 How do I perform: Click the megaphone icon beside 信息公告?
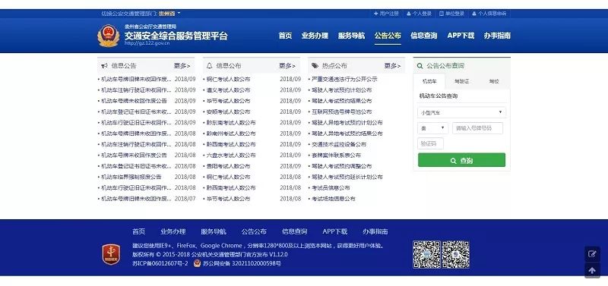pyautogui.click(x=104, y=66)
